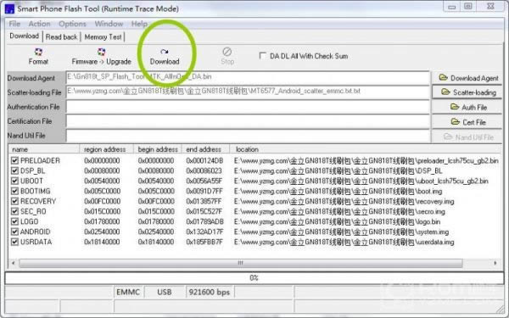The image size is (509, 318).
Task: Toggle the RECOVERY partition checkbox
Action: [14, 201]
